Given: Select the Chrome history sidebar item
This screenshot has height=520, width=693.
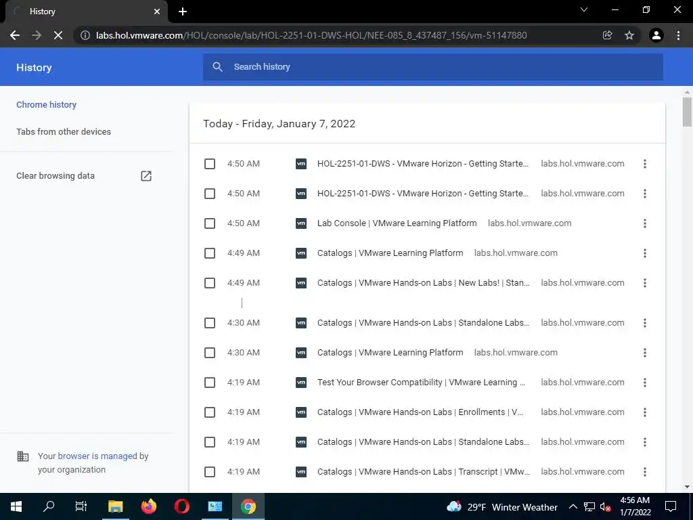Looking at the screenshot, I should (x=47, y=105).
